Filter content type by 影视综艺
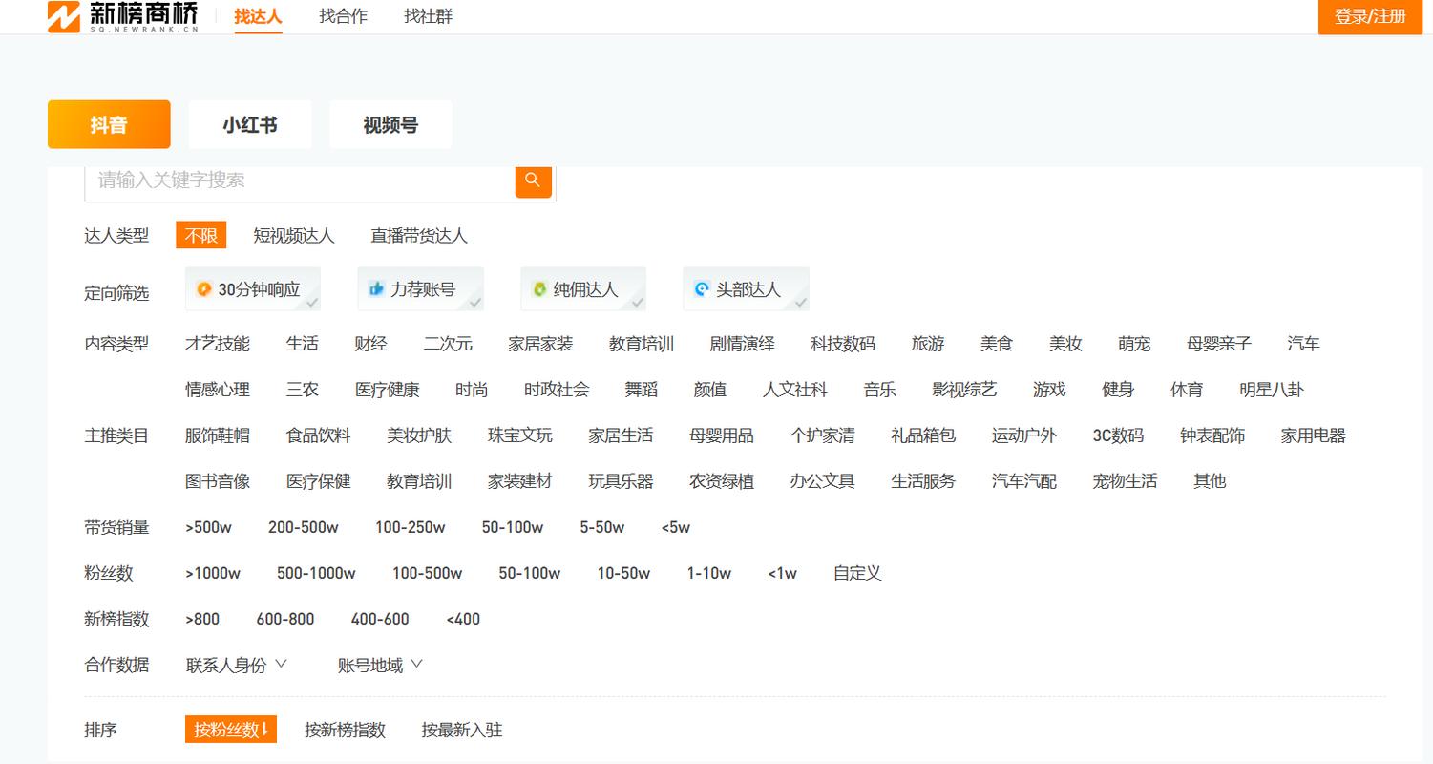The width and height of the screenshot is (1433, 764). click(x=964, y=390)
